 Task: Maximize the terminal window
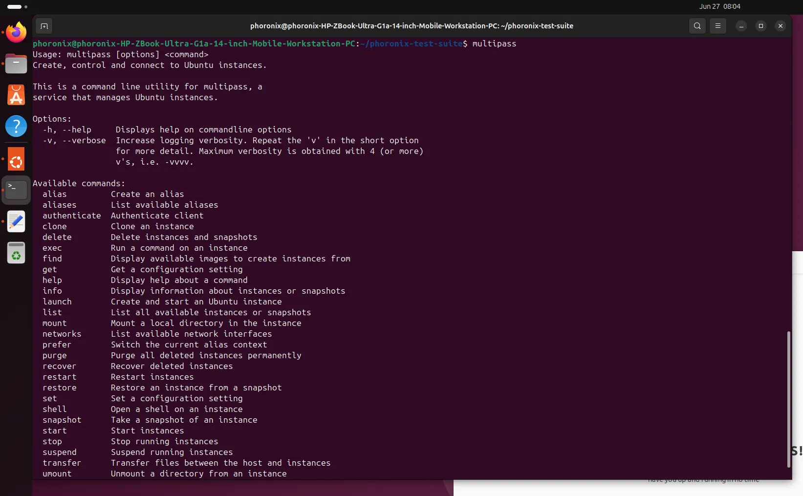(761, 26)
